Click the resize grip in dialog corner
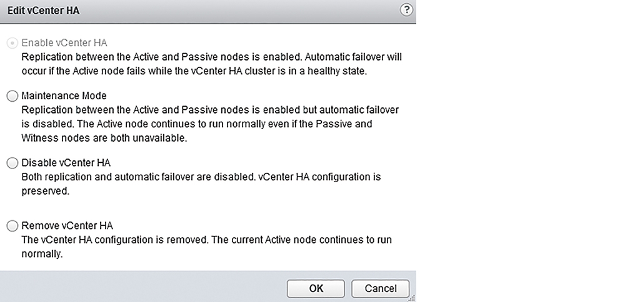Screen dimensions: 625x302 click(412, 298)
